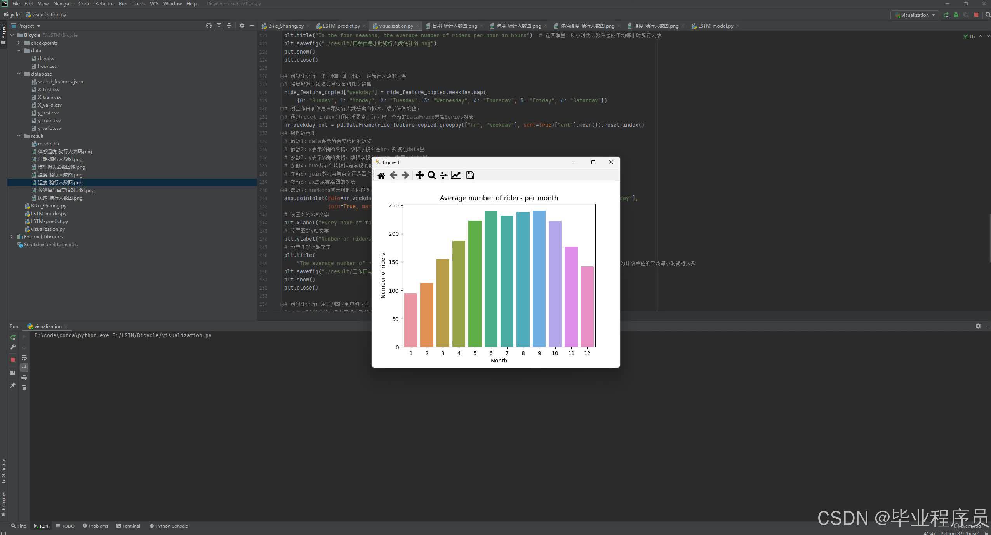Click the Home reset view icon in Figure 1
991x535 pixels.
pyautogui.click(x=381, y=175)
